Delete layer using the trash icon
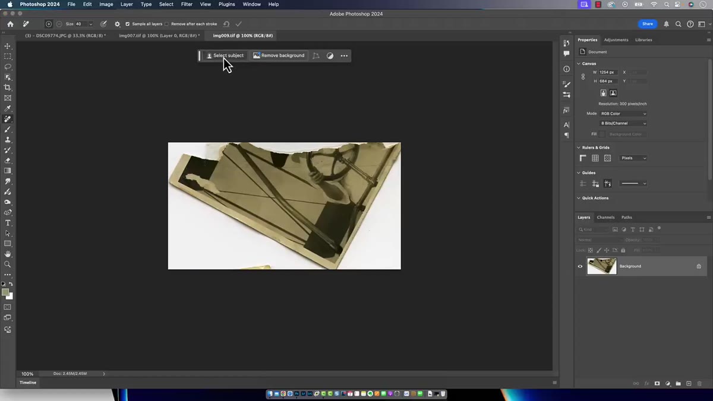Screen dimensions: 713x401 699,384
